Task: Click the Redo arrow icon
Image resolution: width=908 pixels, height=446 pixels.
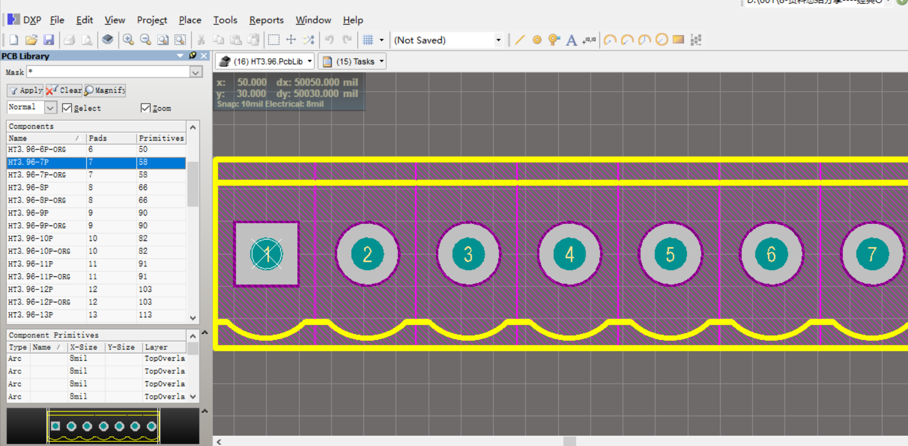Action: (347, 40)
